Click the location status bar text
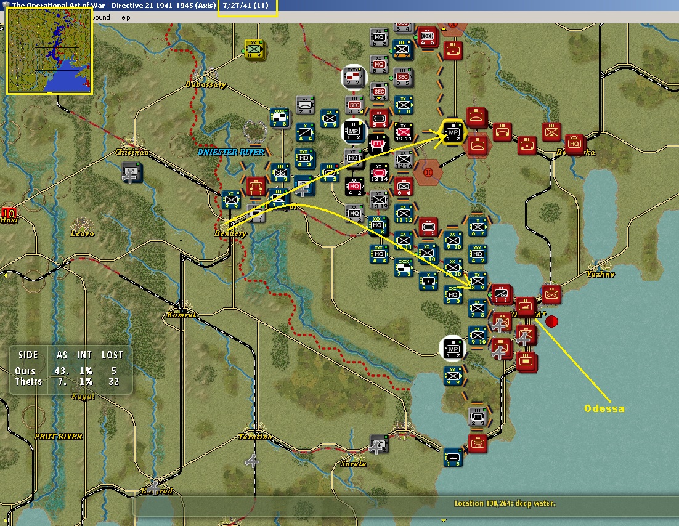Screen dimensions: 679x526 click(x=505, y=503)
